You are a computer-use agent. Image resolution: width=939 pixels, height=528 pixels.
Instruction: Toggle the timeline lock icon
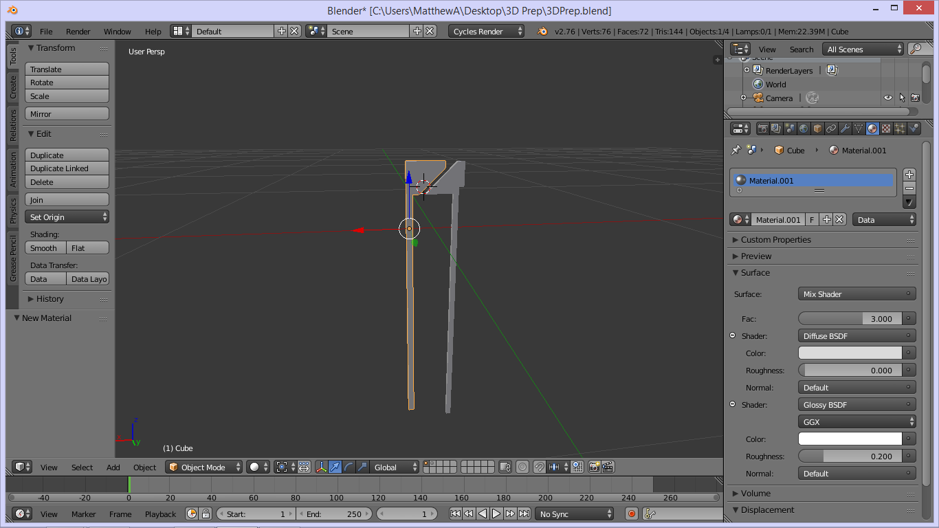tap(205, 514)
